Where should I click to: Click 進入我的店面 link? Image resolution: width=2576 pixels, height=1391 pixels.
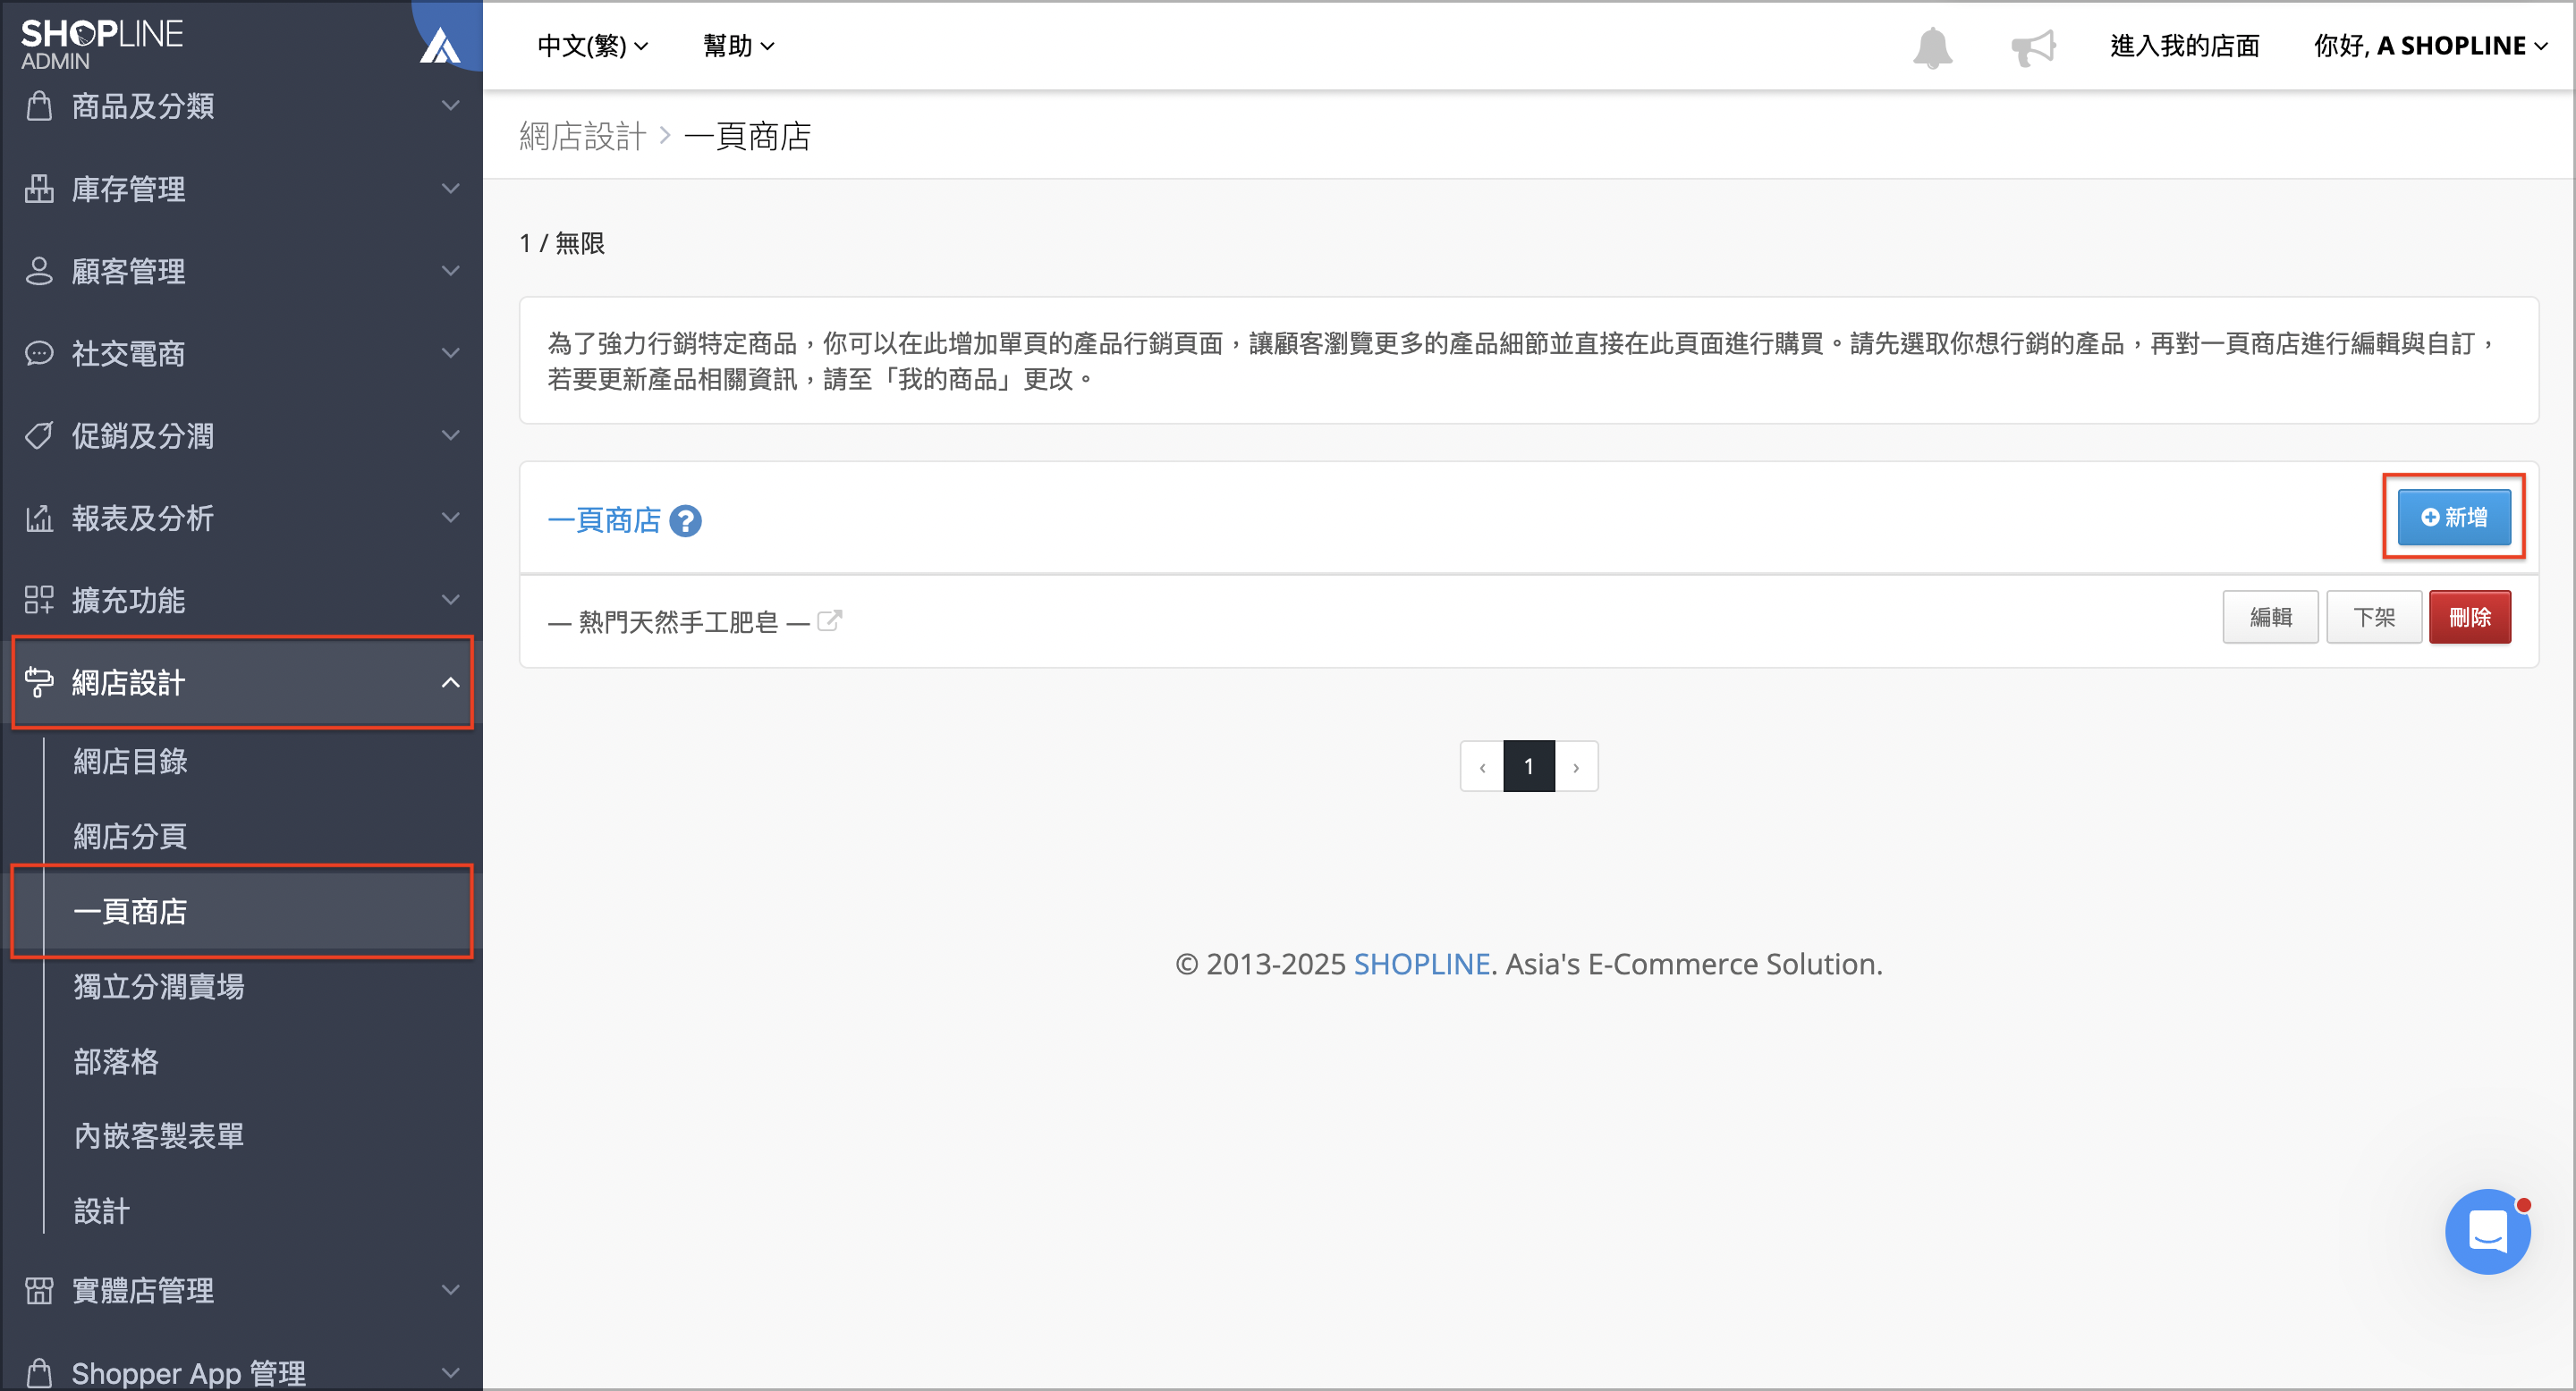(x=2185, y=46)
